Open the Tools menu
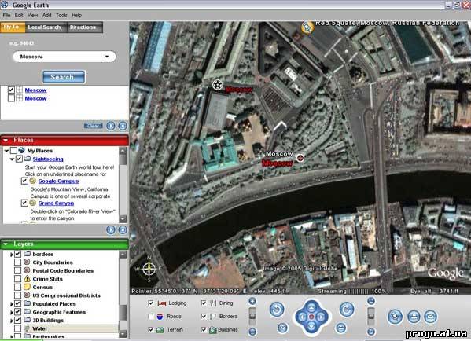The image size is (471, 341). click(x=61, y=15)
